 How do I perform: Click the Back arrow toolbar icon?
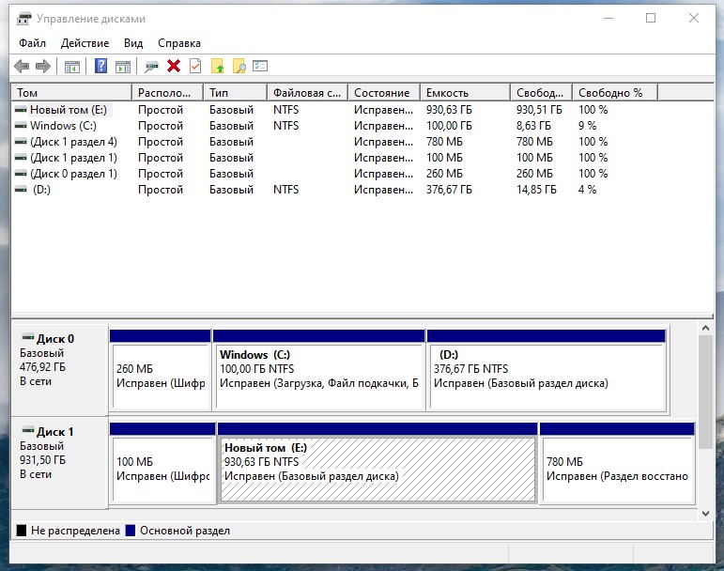[22, 67]
